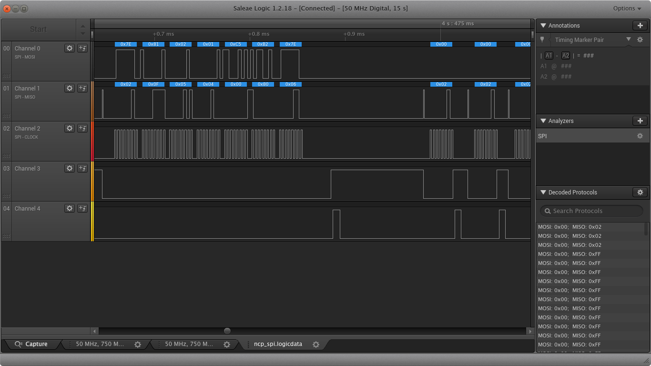Toggle the A2 timing marker
The width and height of the screenshot is (651, 366).
(566, 55)
